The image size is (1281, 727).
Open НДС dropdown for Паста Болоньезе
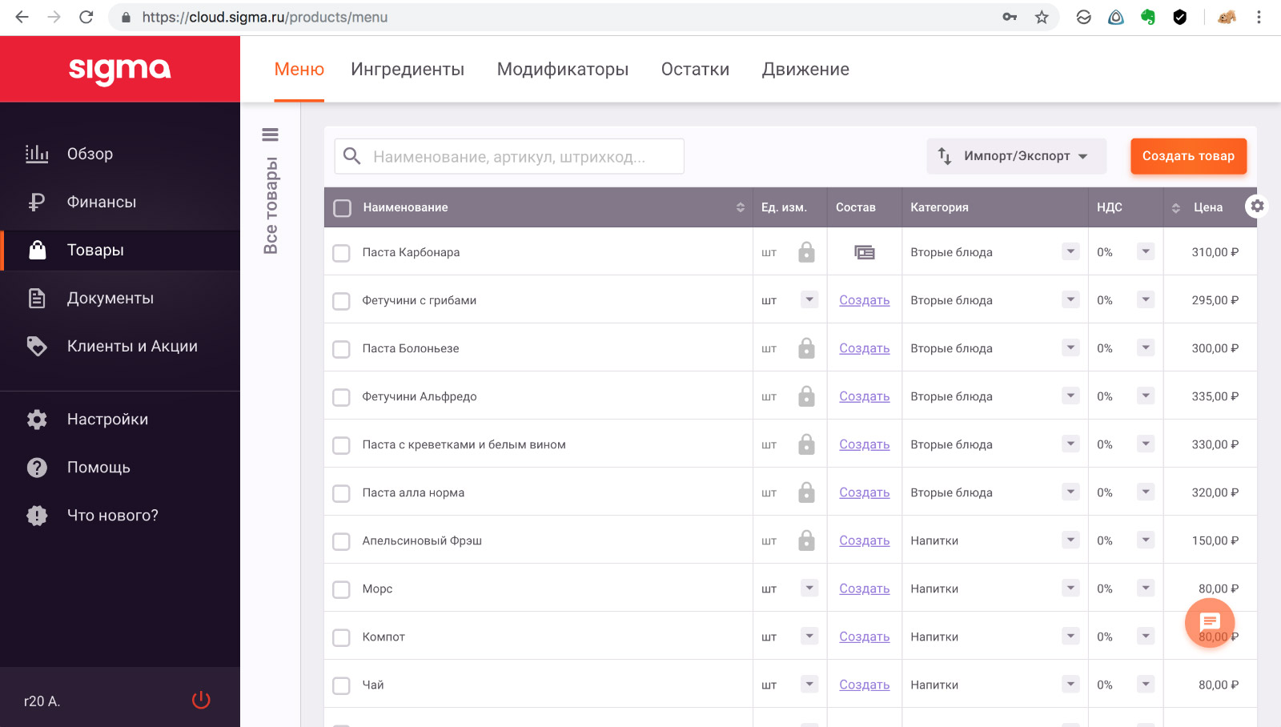(1146, 347)
